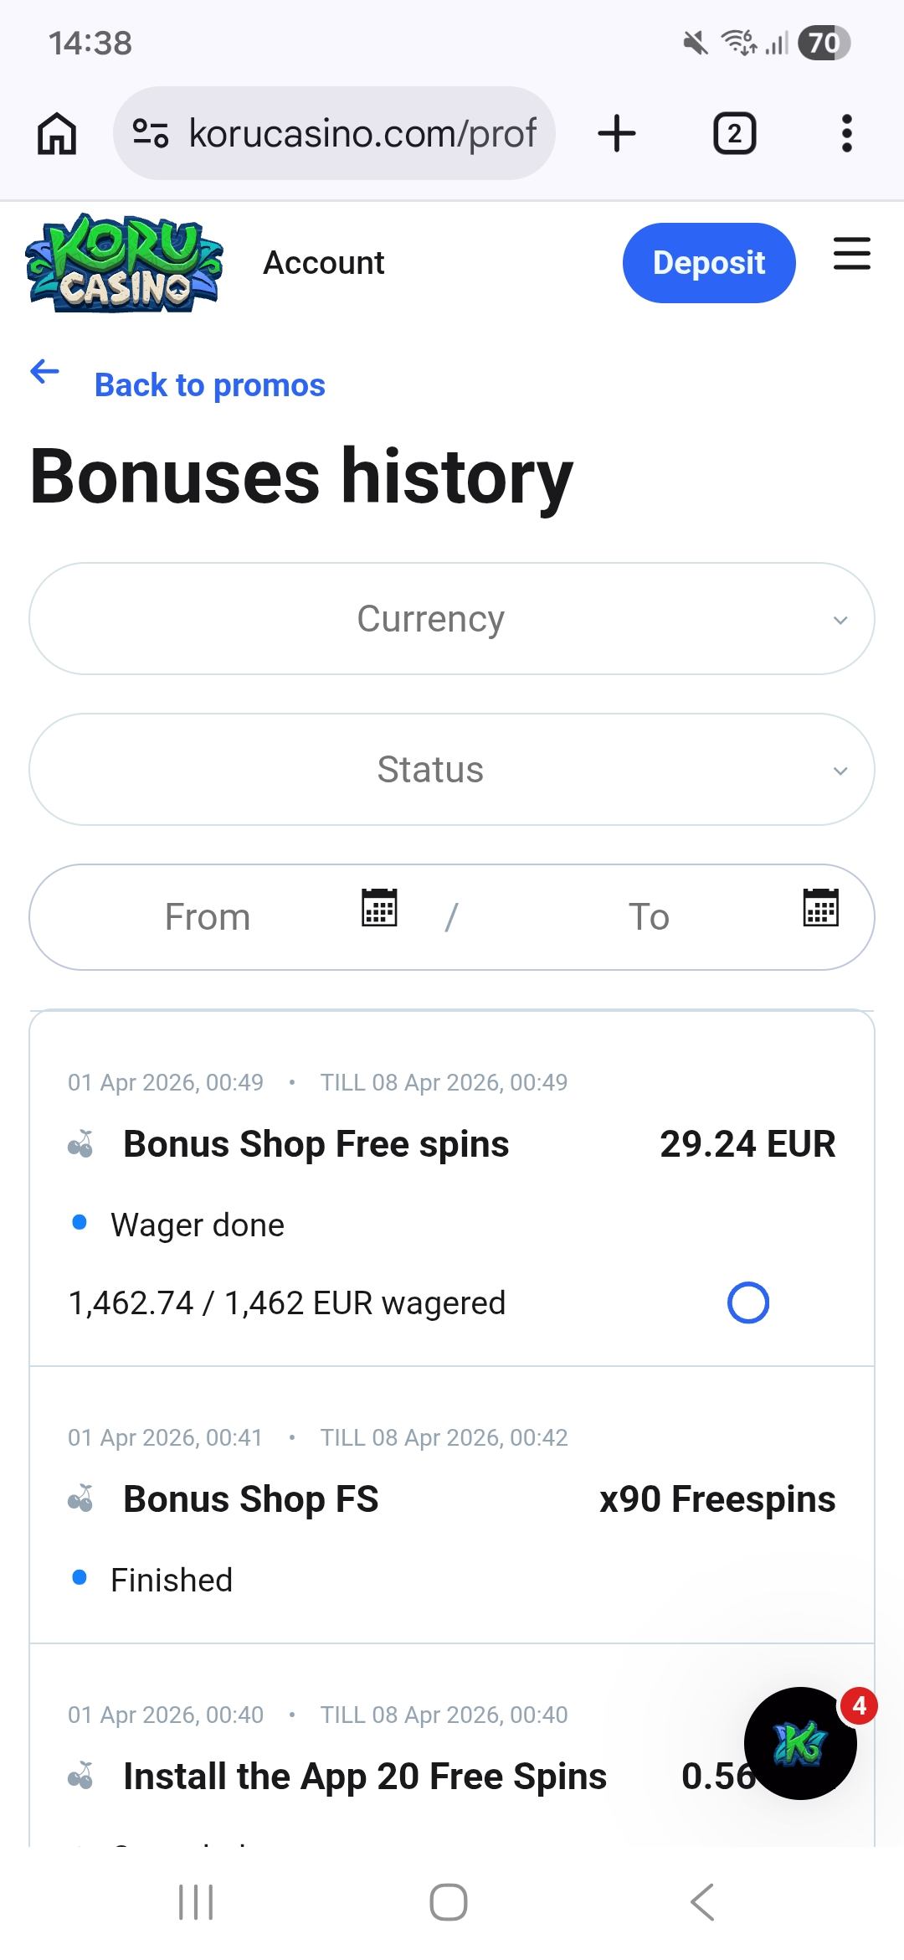
Task: Tap the wager progress circle indicator
Action: pyautogui.click(x=747, y=1303)
